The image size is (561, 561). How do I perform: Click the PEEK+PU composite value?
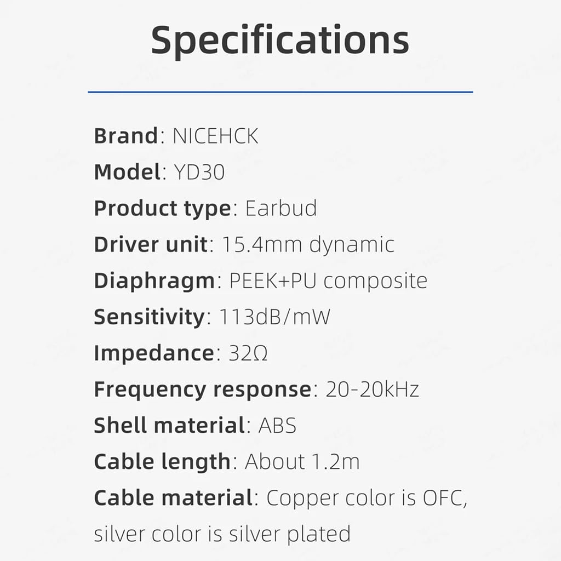[x=328, y=280]
